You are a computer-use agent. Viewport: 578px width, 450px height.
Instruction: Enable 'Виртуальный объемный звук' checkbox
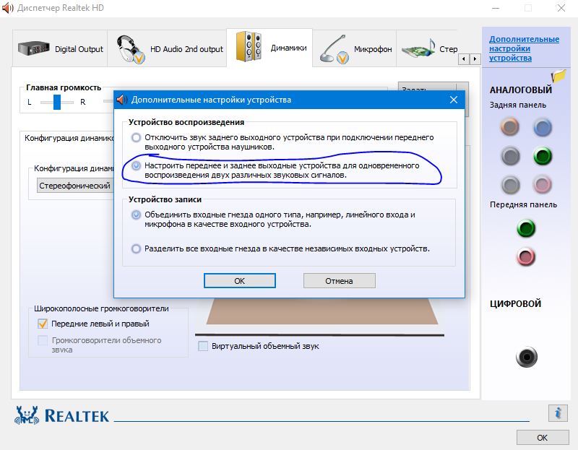(x=203, y=346)
